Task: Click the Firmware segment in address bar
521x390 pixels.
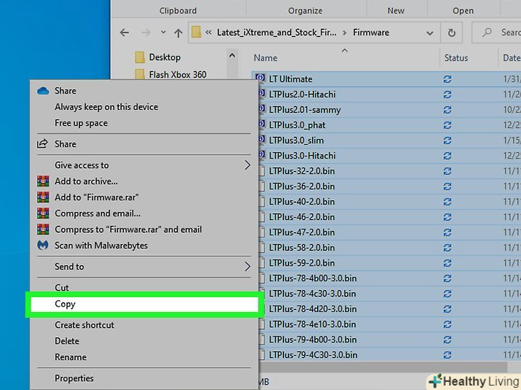Action: (x=371, y=33)
